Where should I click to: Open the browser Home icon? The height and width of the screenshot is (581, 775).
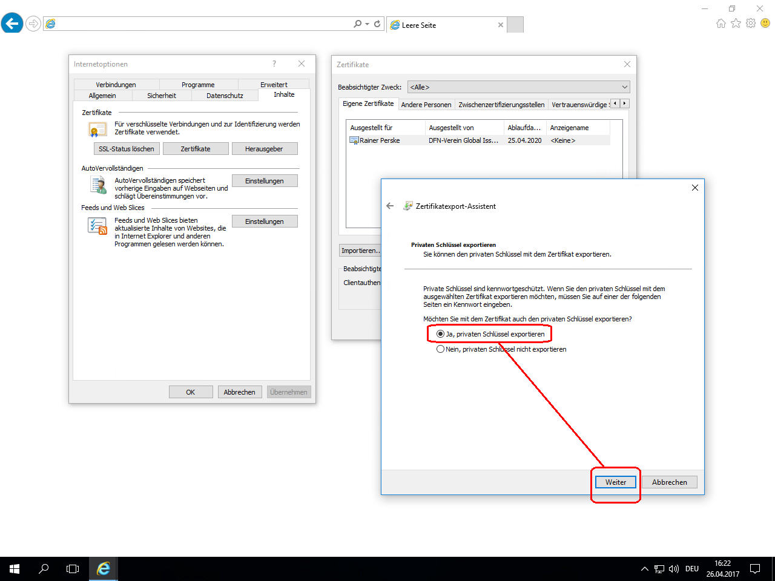[721, 23]
